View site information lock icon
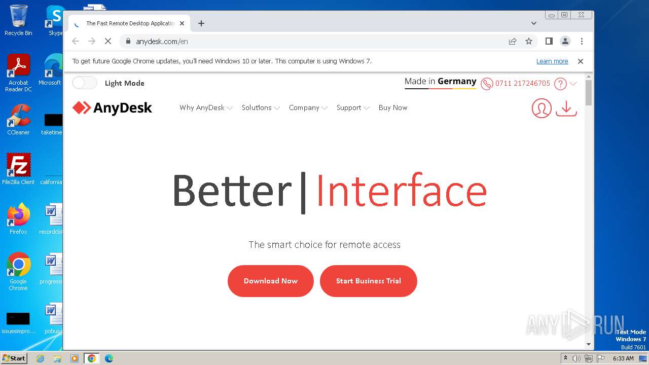 [128, 41]
